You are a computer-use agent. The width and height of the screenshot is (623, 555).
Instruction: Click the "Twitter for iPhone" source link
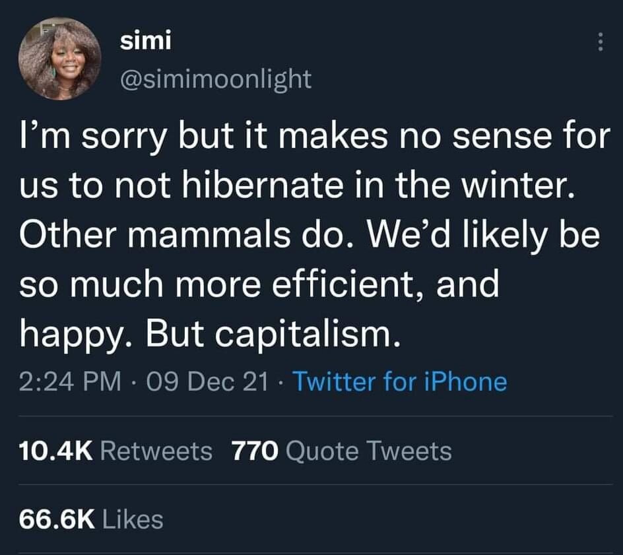[x=399, y=382]
